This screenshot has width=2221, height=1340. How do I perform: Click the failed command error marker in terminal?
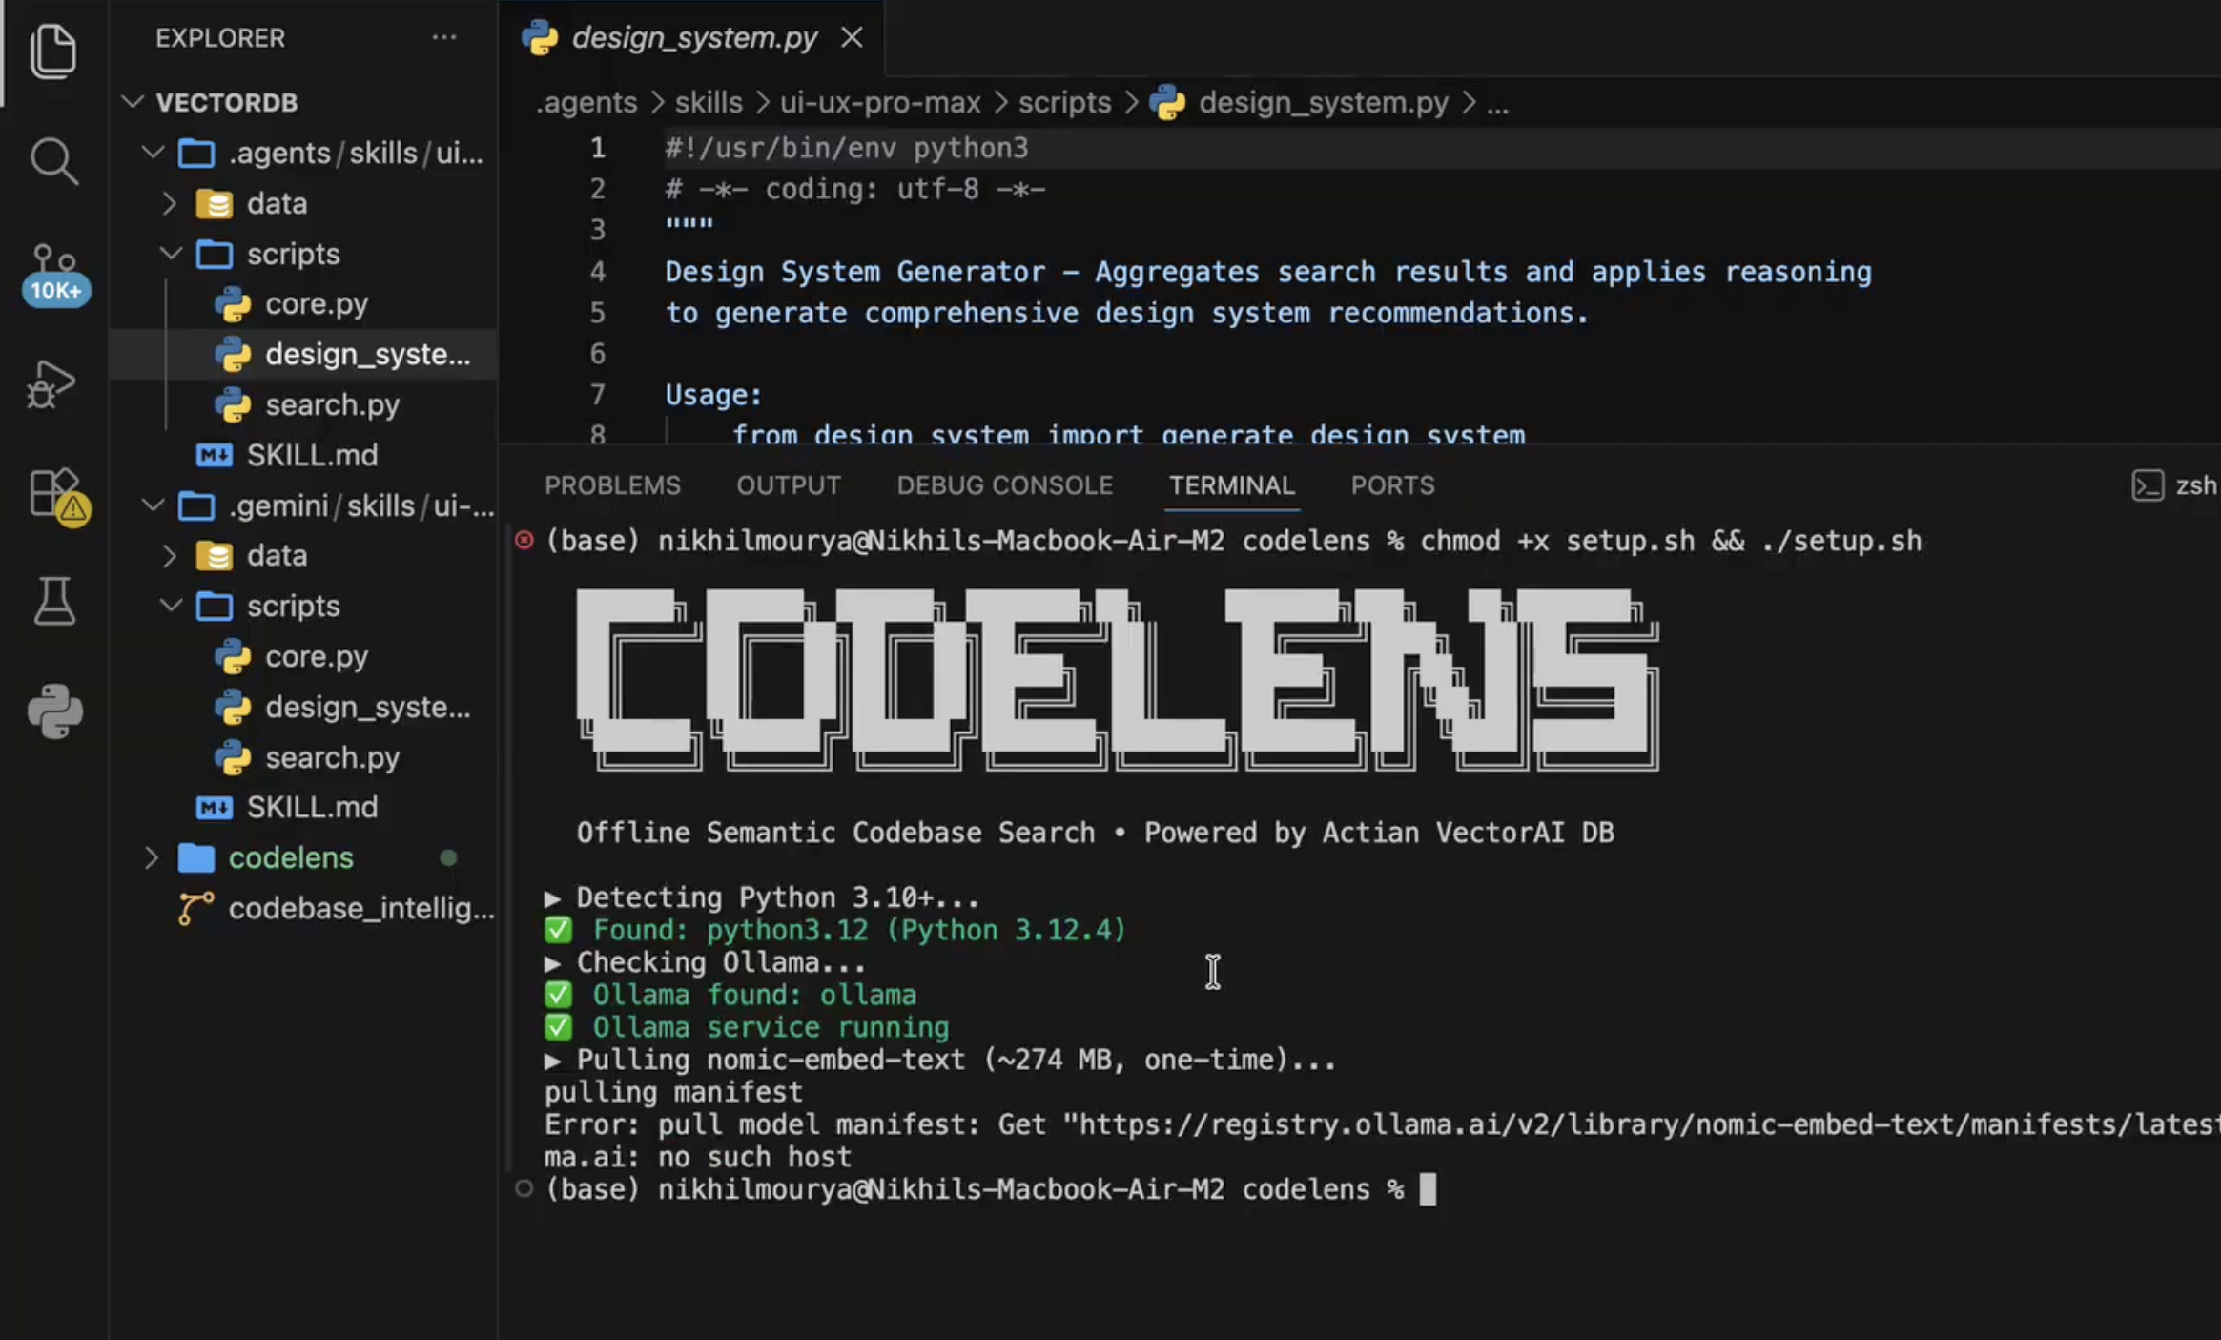coord(524,541)
